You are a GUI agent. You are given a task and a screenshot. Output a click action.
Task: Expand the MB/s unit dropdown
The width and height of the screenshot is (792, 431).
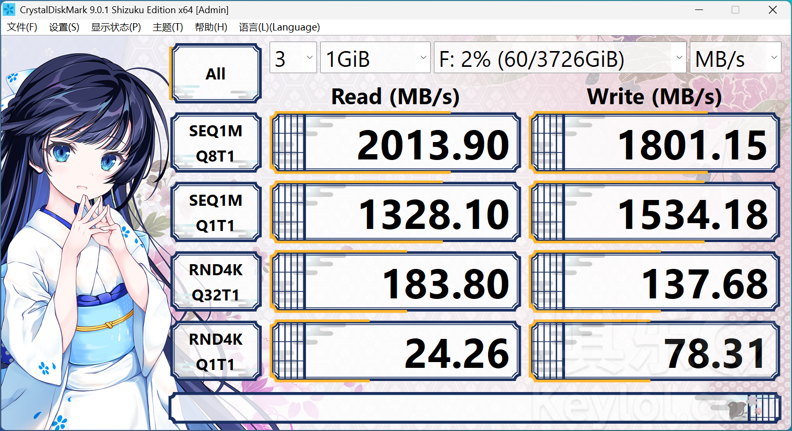click(735, 58)
